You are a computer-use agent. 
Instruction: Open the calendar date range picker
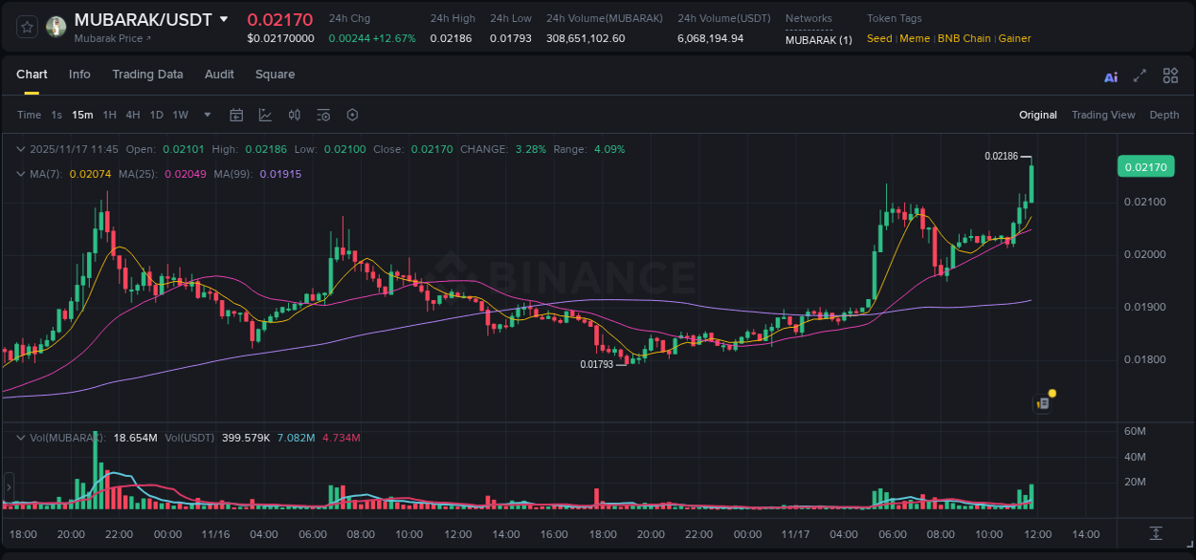(x=236, y=115)
